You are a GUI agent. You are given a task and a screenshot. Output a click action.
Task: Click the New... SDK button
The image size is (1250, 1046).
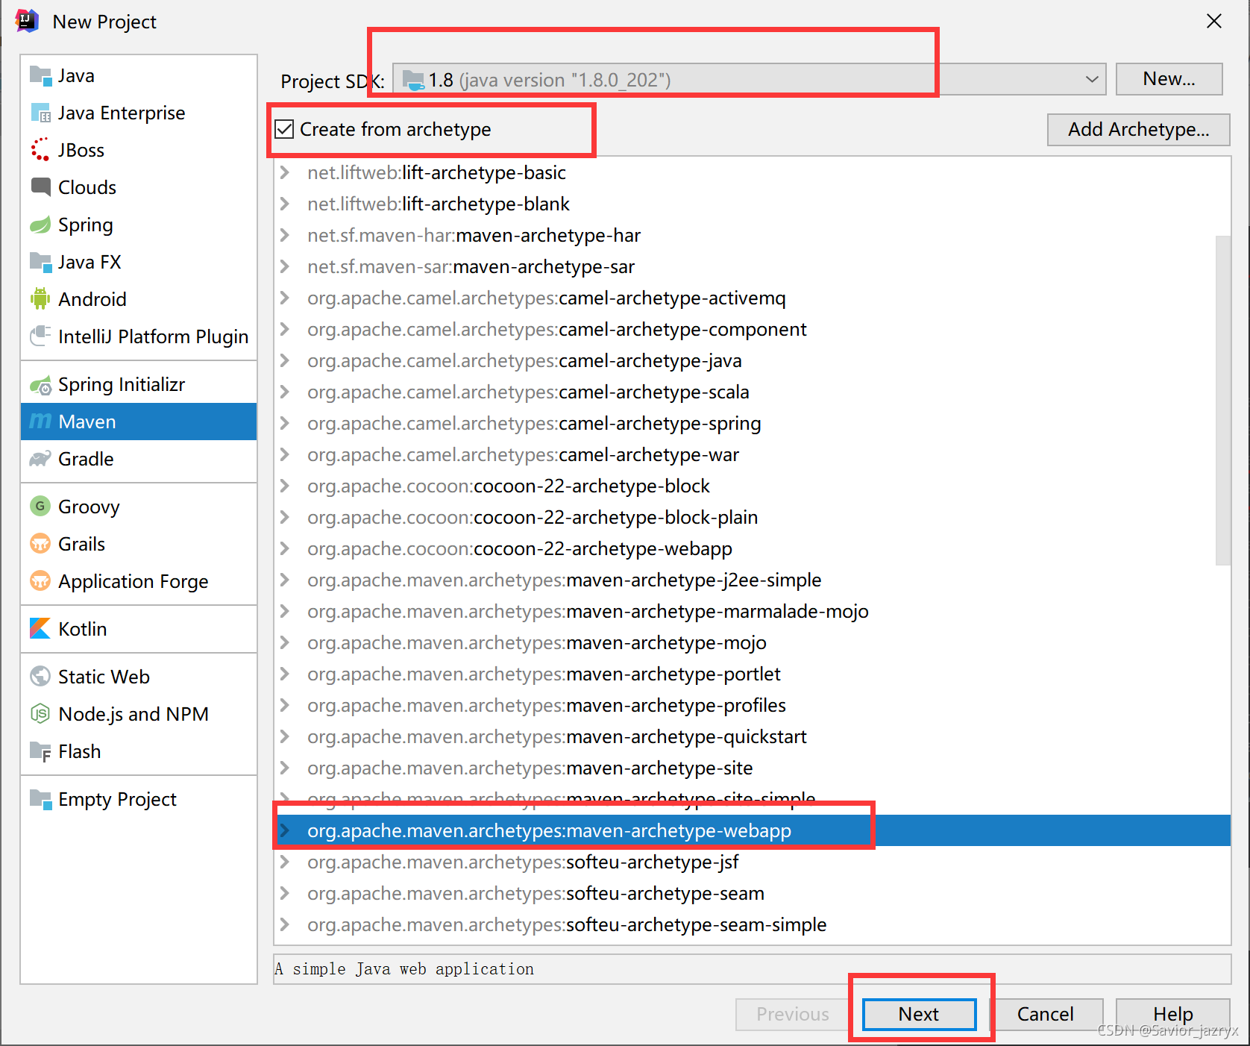1169,78
